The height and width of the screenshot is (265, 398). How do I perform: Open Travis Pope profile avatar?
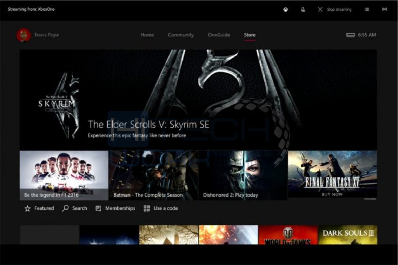tap(24, 35)
